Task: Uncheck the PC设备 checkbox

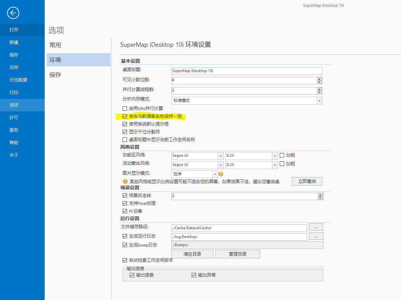Action: (x=125, y=211)
